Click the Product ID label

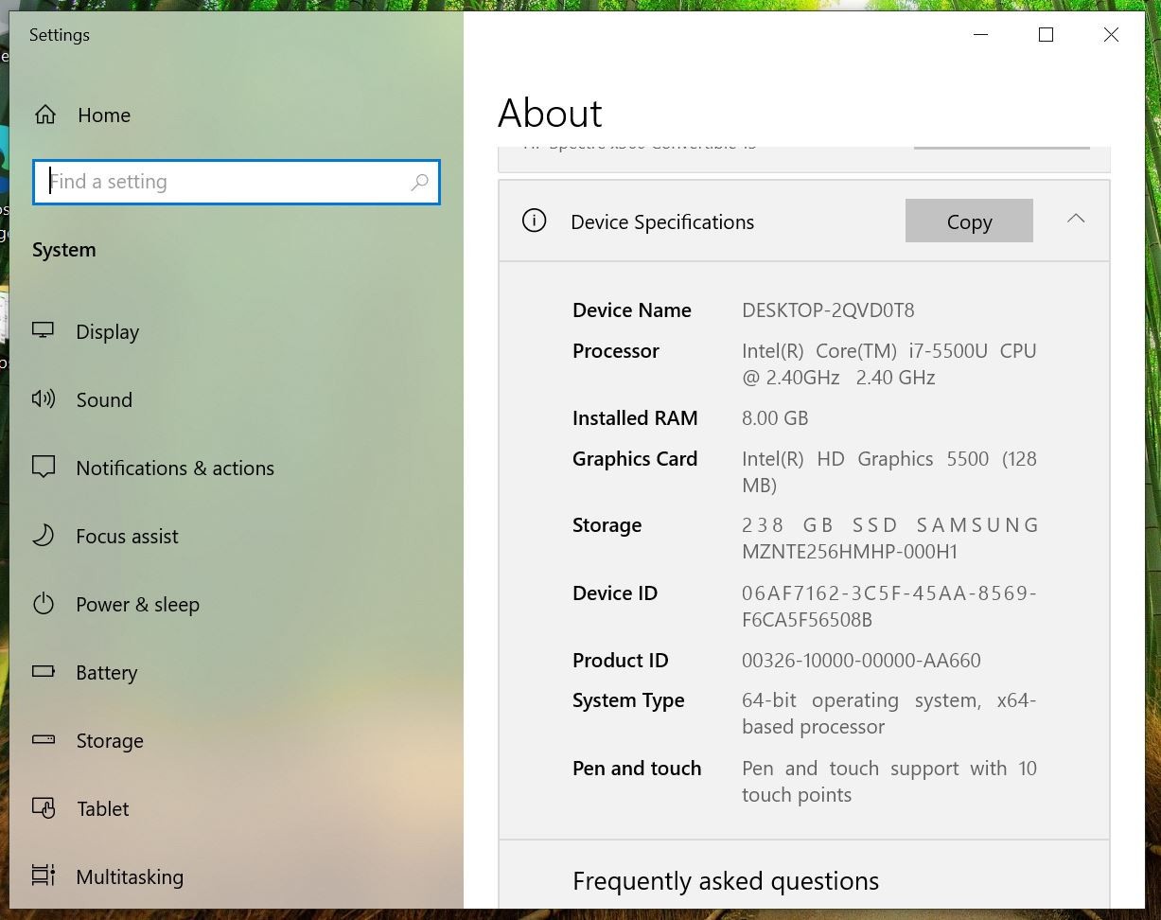click(621, 660)
